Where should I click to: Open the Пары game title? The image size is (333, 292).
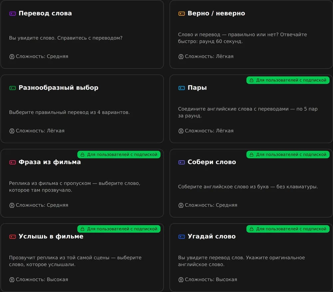(197, 88)
